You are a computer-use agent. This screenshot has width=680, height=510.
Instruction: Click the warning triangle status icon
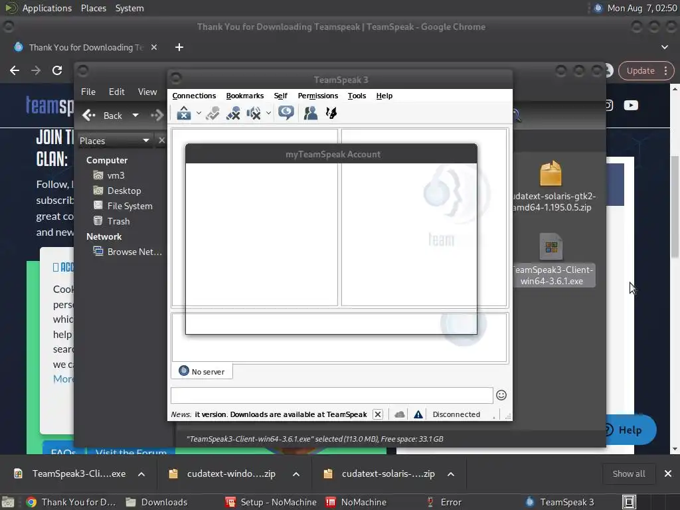pyautogui.click(x=418, y=414)
